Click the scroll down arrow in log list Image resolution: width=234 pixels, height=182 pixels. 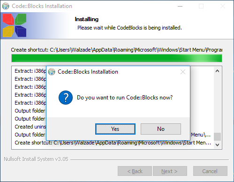(x=217, y=145)
